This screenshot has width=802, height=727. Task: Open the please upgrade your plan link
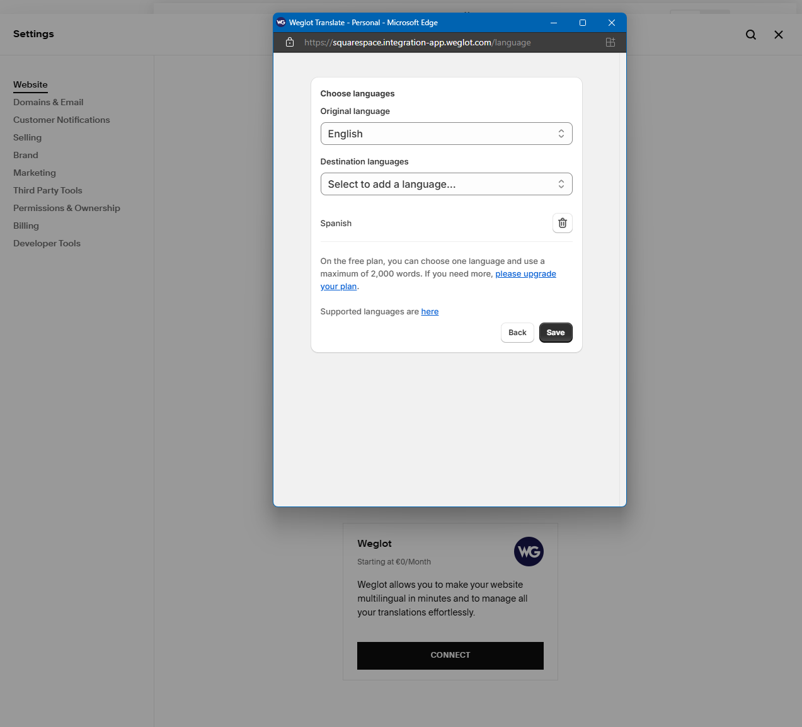(x=525, y=273)
